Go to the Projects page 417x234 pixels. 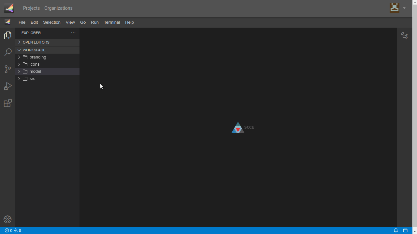coord(31,8)
